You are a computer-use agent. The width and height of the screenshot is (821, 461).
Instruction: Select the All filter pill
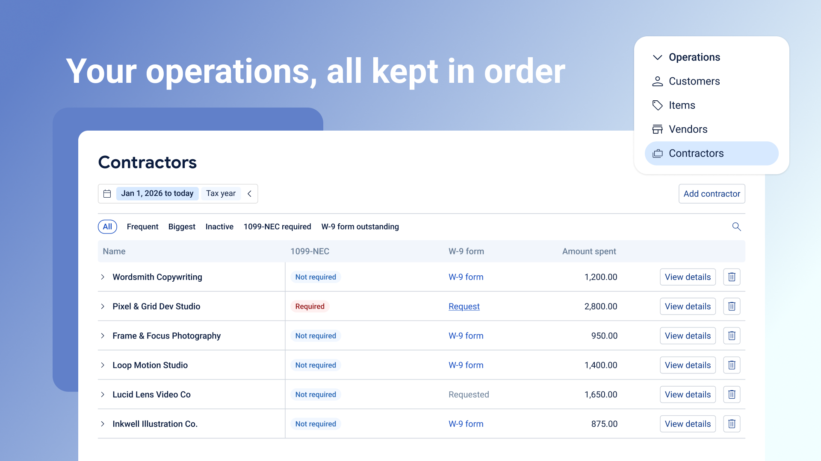[107, 227]
